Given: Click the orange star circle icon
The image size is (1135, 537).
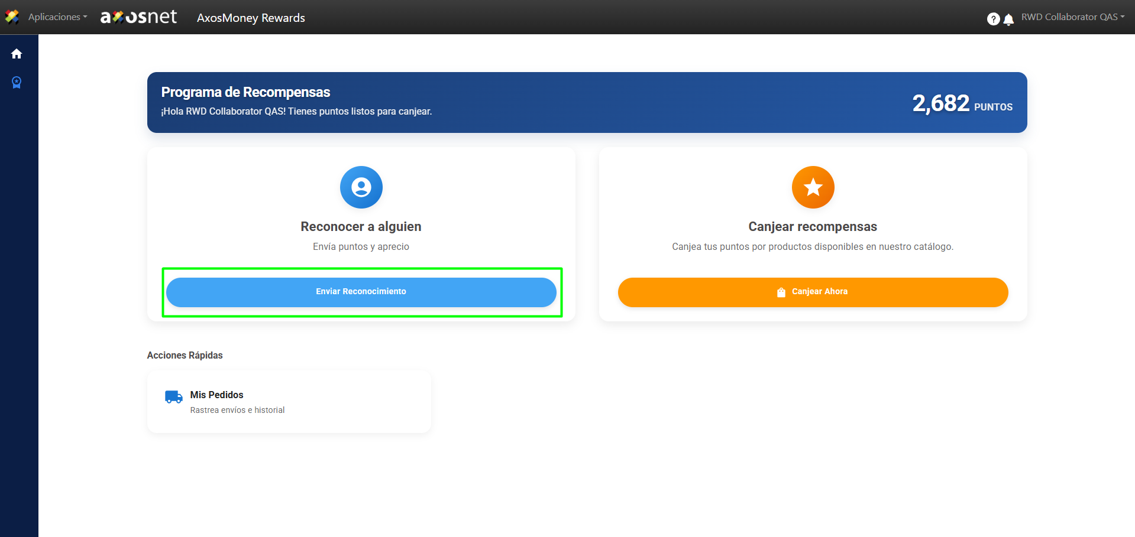Looking at the screenshot, I should click(x=813, y=187).
